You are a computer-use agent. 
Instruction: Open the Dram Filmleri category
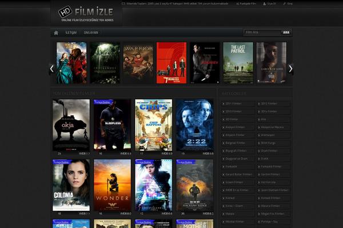[x=273, y=150]
